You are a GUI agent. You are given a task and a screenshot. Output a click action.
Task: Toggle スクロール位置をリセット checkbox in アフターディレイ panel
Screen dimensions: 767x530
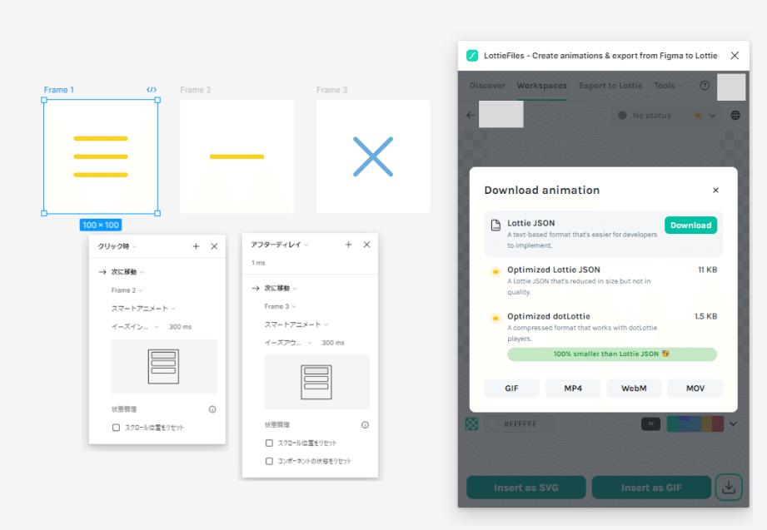[269, 443]
